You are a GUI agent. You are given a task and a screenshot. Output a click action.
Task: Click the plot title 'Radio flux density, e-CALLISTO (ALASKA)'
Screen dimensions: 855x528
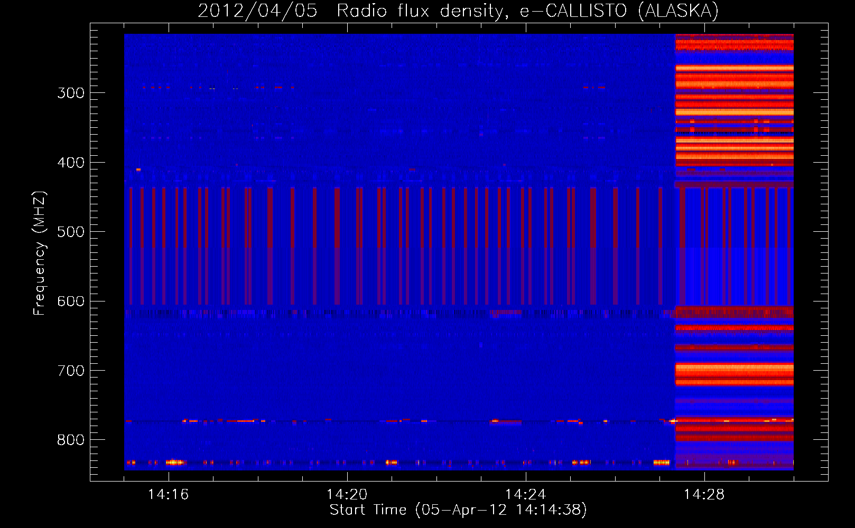(x=527, y=11)
